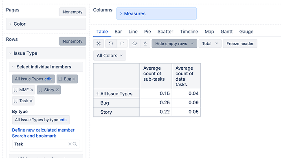The height and width of the screenshot is (158, 281).
Task: Remove the Story member chip
Action: click(x=57, y=90)
